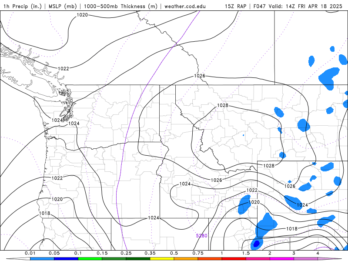Pick the yellow swatch on the color bar

pos(162,259)
